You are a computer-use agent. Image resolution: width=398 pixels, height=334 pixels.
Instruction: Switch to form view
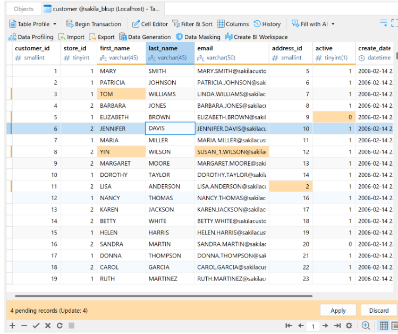395,326
